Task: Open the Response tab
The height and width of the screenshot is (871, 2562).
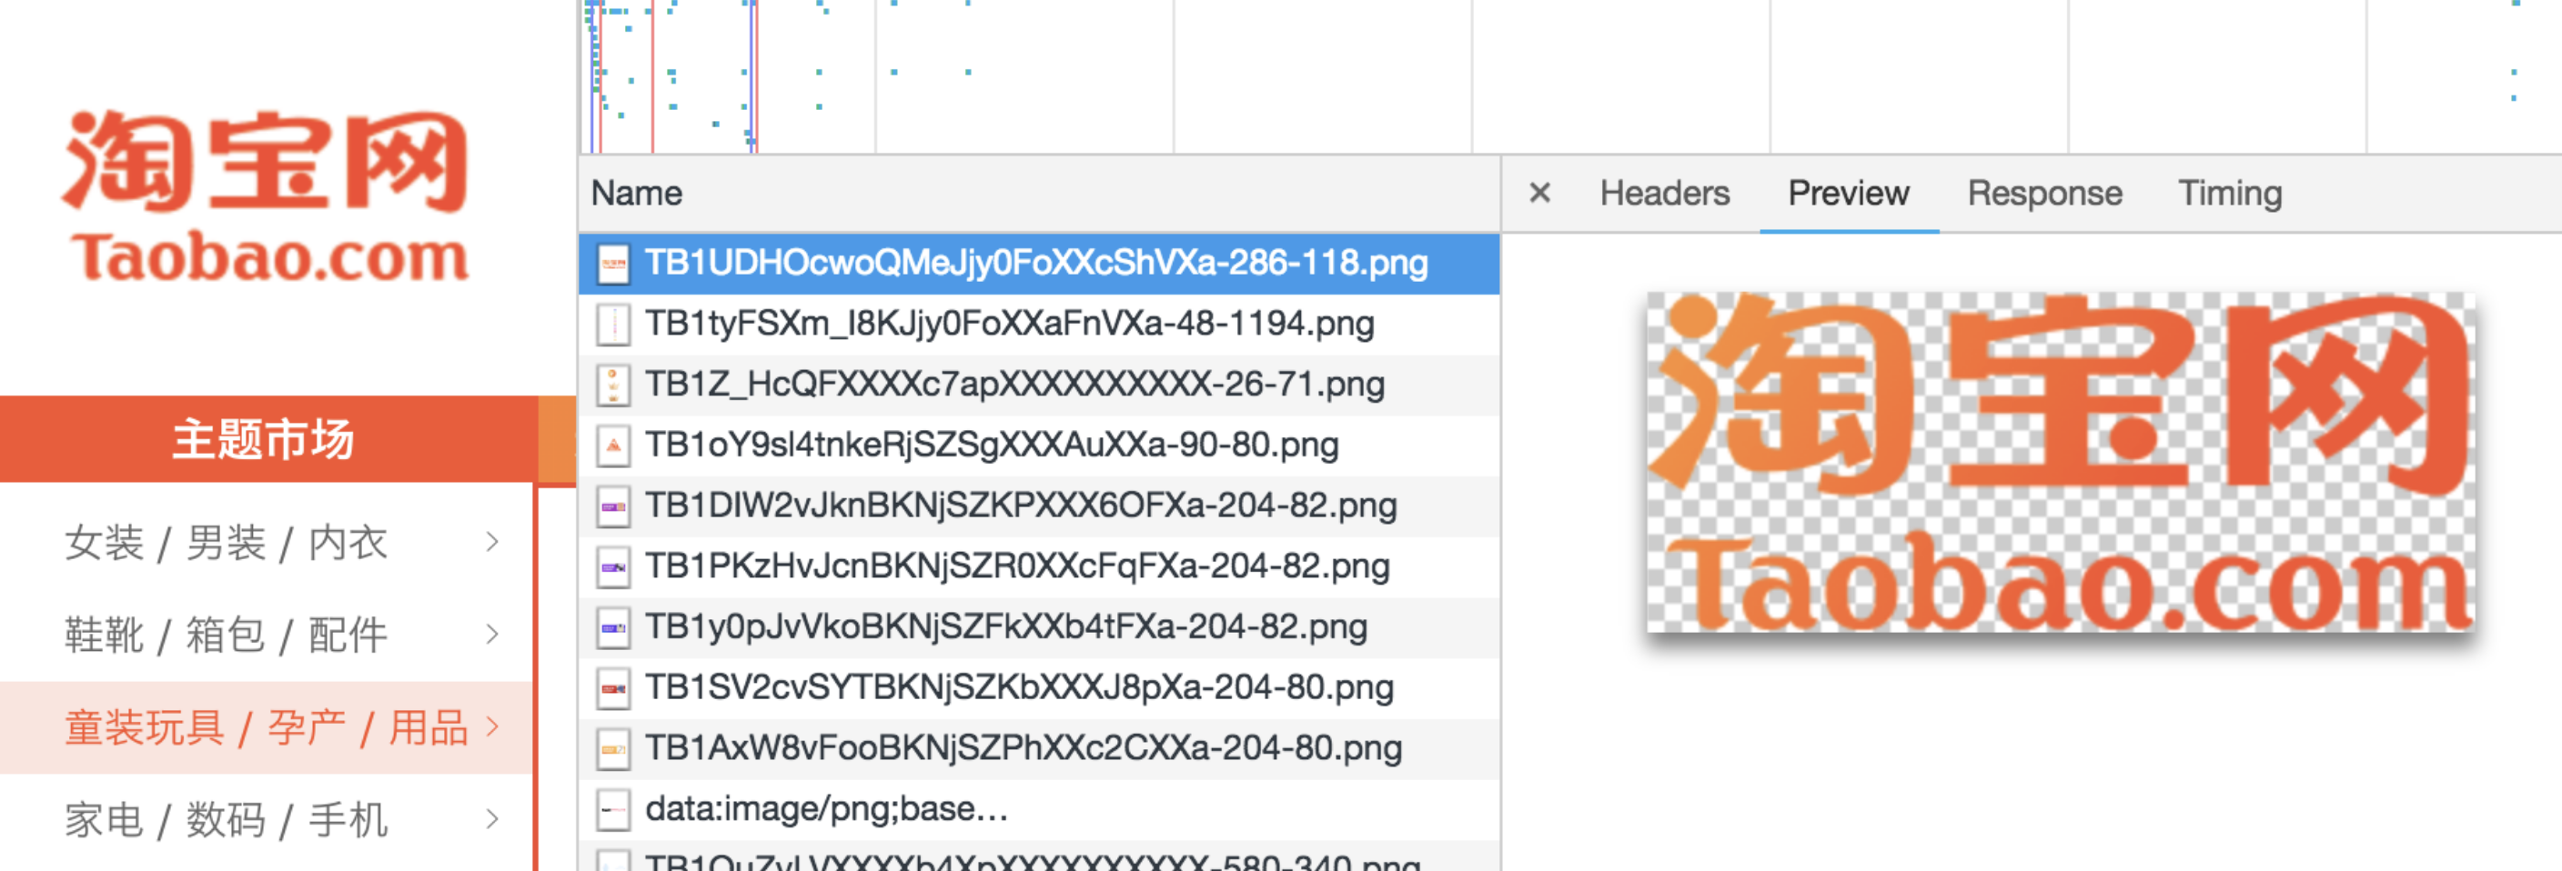Action: click(x=2043, y=193)
